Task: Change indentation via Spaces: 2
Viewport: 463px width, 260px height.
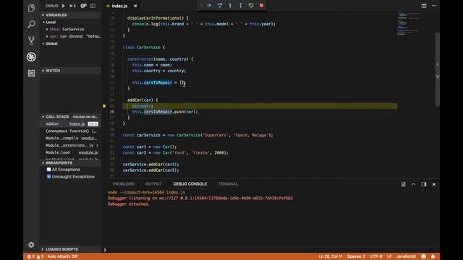Action: click(356, 256)
